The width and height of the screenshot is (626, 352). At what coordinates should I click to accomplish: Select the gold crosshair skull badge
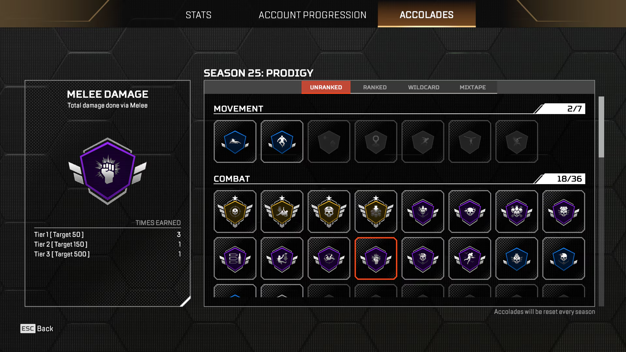pyautogui.click(x=235, y=212)
